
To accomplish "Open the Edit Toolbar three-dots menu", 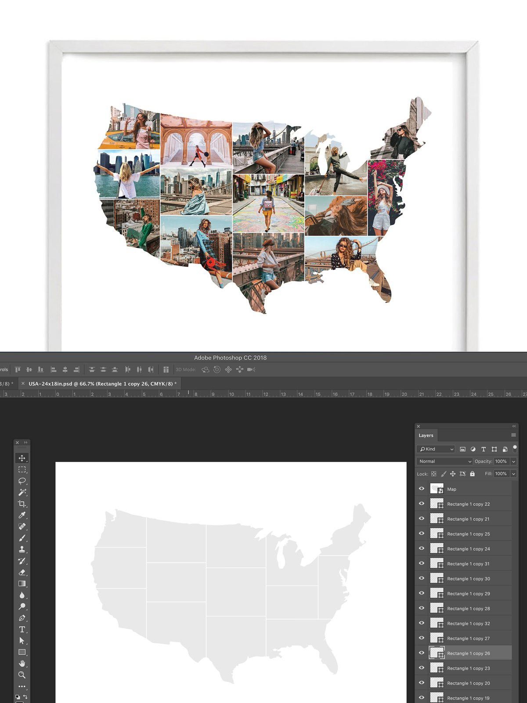I will click(22, 686).
